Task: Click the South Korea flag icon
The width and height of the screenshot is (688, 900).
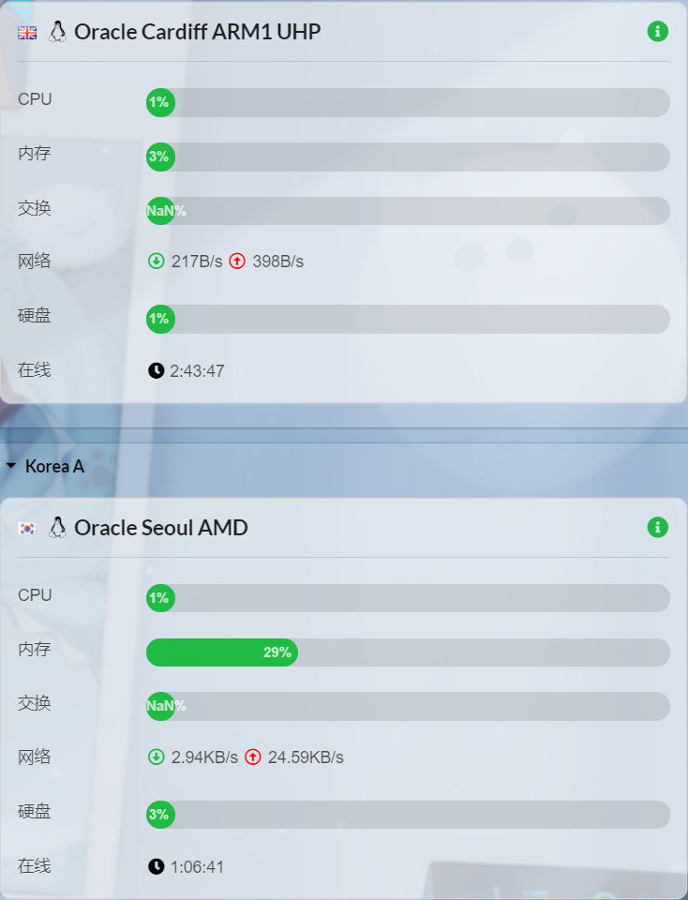Action: 27,528
